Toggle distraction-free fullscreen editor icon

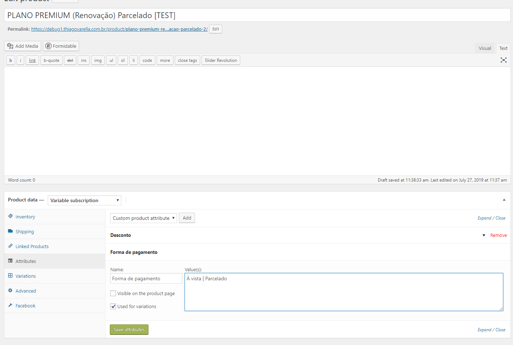pyautogui.click(x=504, y=60)
